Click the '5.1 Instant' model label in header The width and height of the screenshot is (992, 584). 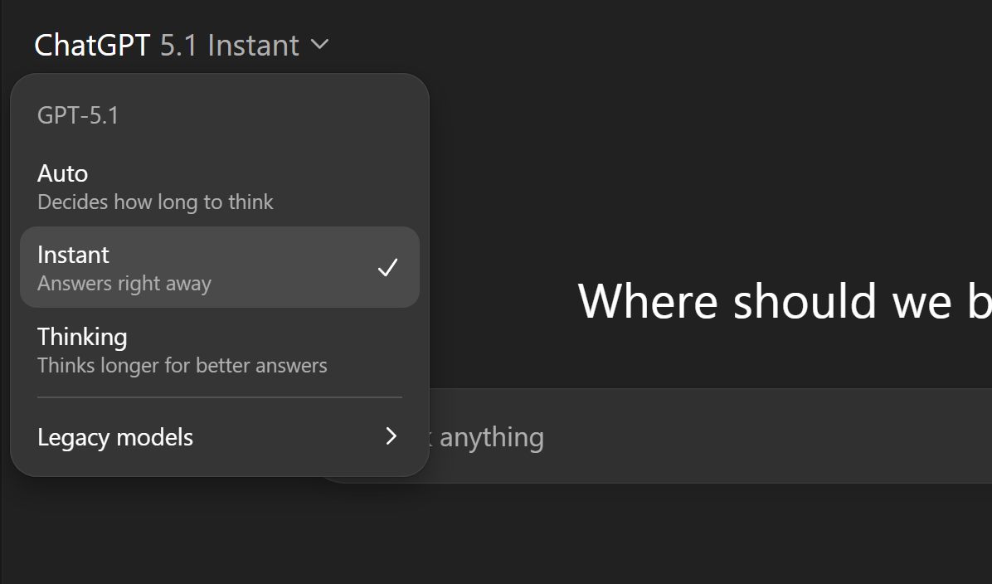pyautogui.click(x=229, y=45)
